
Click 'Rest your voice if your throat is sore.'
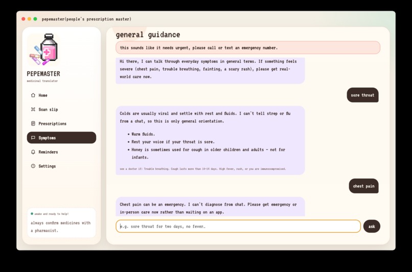click(x=173, y=142)
